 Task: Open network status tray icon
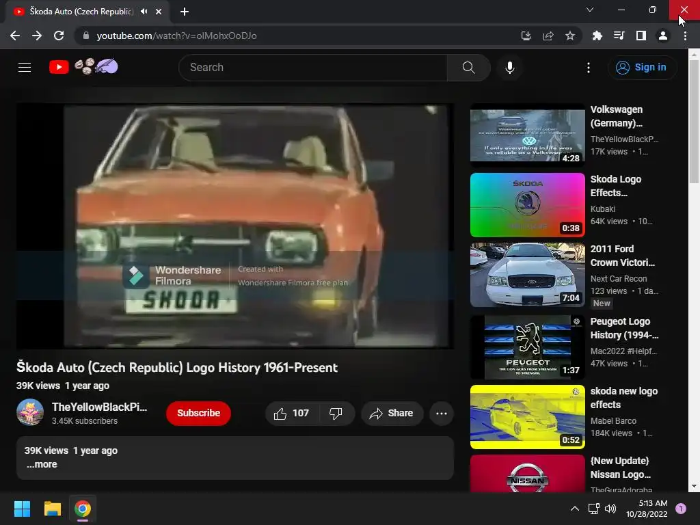[x=593, y=509]
